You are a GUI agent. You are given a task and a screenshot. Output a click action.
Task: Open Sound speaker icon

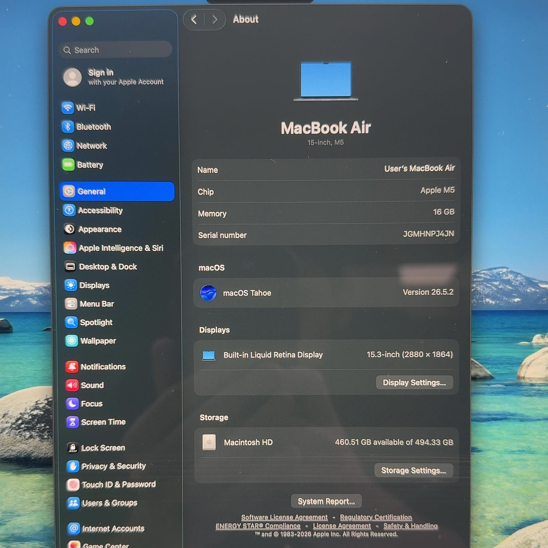[72, 385]
